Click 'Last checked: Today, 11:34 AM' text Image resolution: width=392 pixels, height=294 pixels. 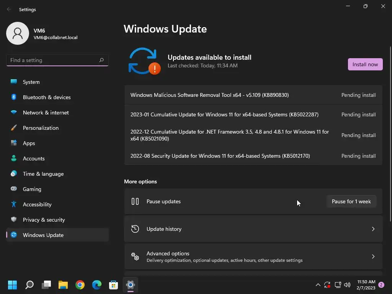click(203, 65)
